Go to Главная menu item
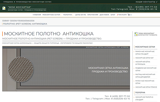Image resolution: width=160 pixels, height=102 pixels. tap(37, 15)
